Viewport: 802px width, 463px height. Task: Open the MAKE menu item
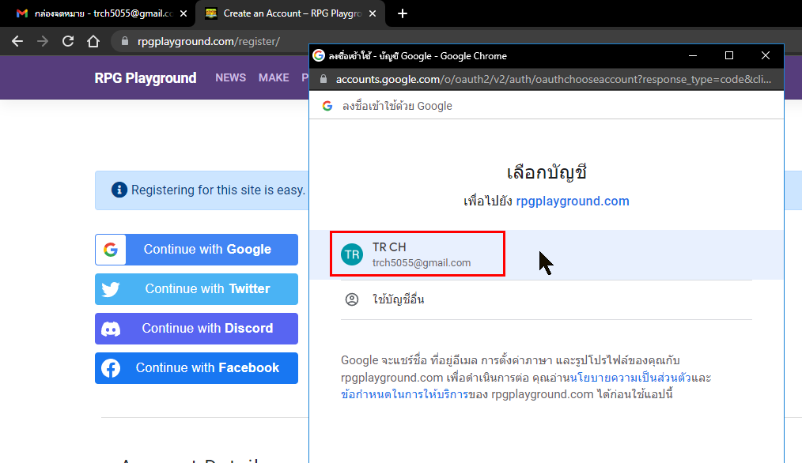[274, 77]
